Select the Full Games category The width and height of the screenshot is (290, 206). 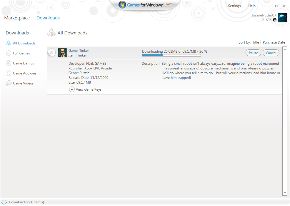click(21, 53)
